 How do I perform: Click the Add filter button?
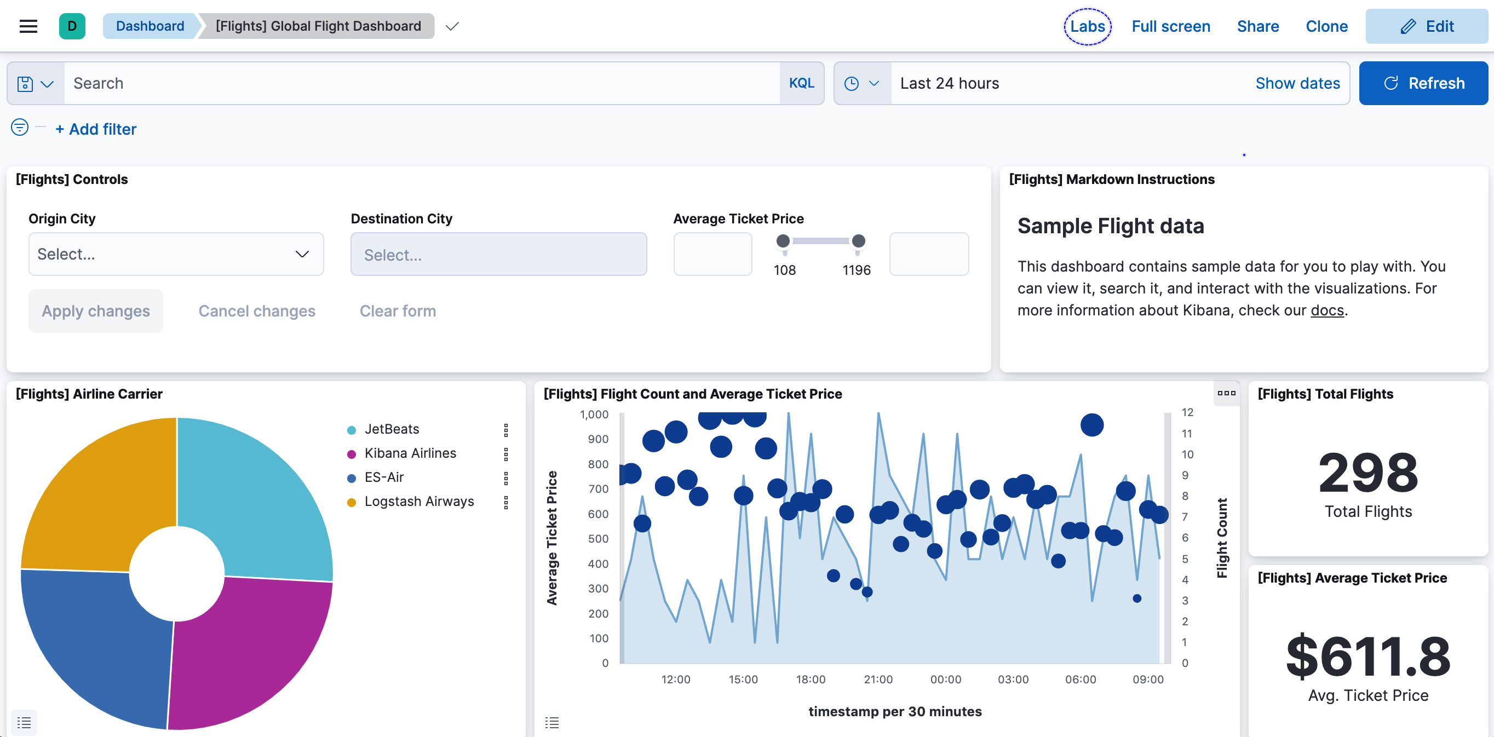(x=95, y=129)
